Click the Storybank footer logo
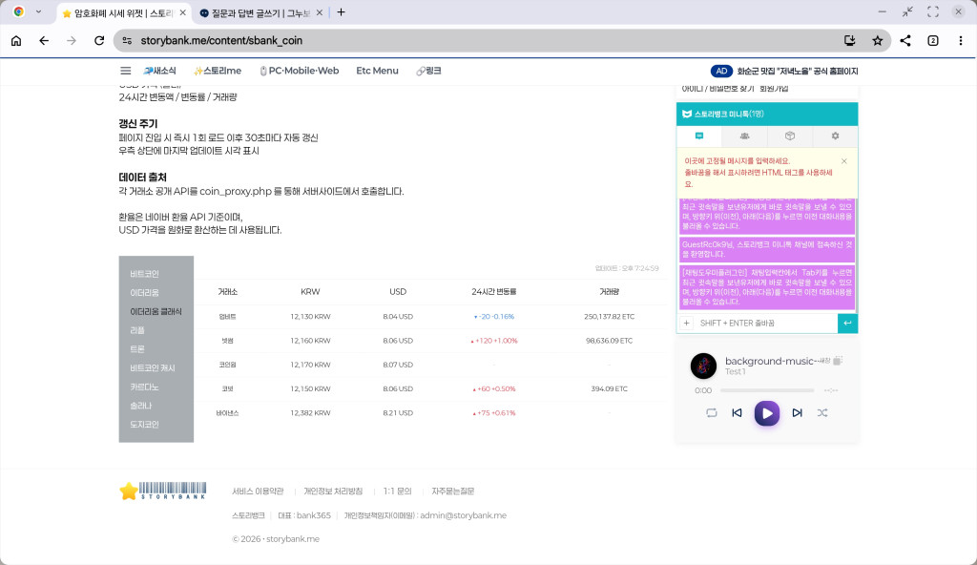 162,491
